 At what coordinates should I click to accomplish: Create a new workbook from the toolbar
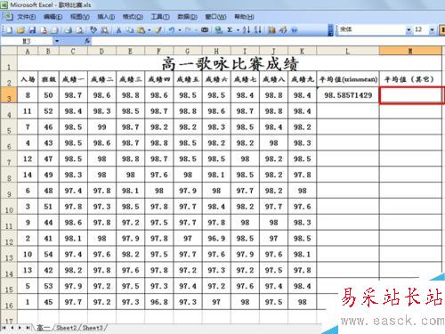9,30
